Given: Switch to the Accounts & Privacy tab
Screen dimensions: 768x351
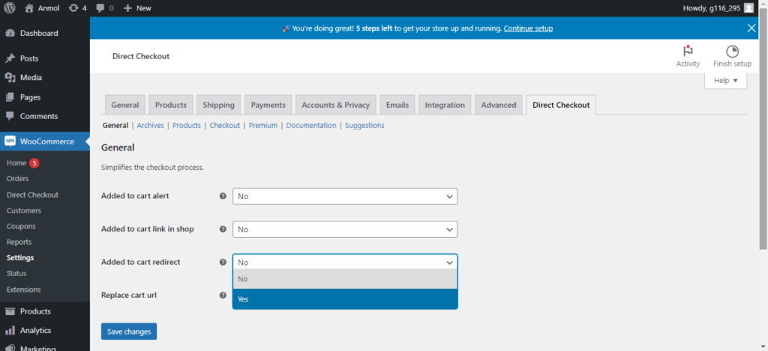Looking at the screenshot, I should (335, 105).
